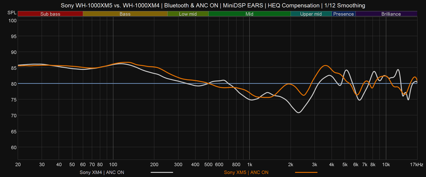Click the 10k frequency axis label
The image size is (426, 177).
(386, 165)
